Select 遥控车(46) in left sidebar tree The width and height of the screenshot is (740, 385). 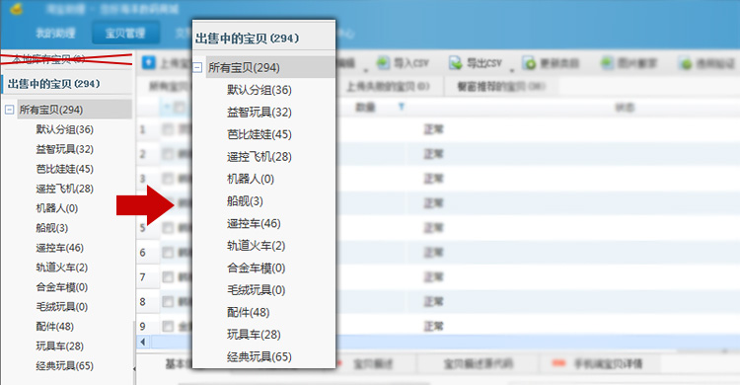coord(59,248)
